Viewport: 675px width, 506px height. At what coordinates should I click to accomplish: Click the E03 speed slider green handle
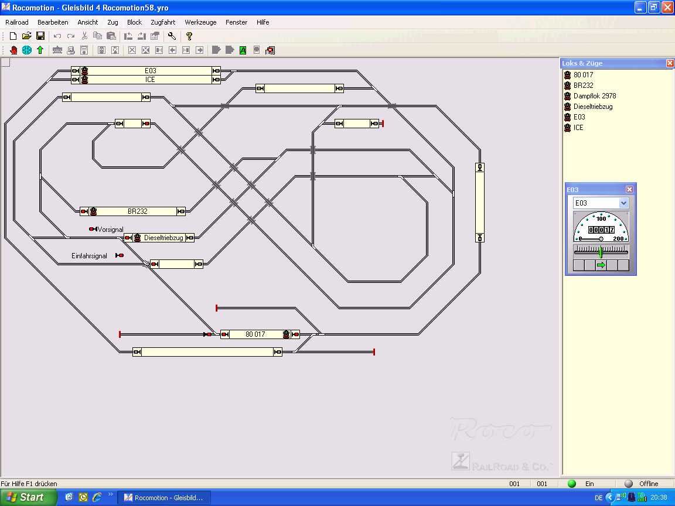(x=601, y=251)
